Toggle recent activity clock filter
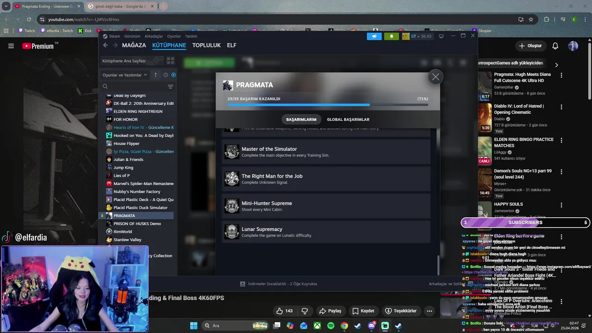 pyautogui.click(x=166, y=75)
